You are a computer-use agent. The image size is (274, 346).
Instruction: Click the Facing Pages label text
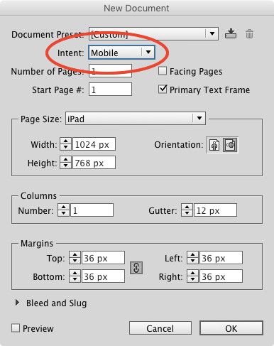point(196,72)
